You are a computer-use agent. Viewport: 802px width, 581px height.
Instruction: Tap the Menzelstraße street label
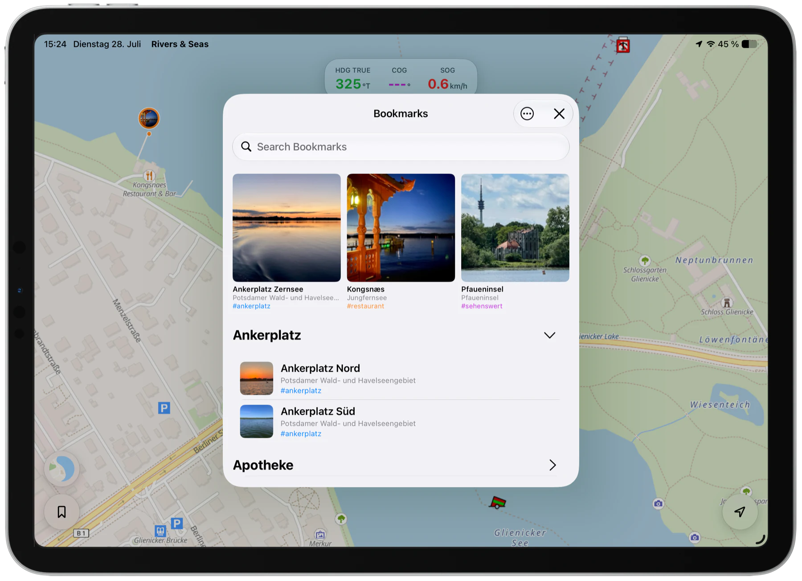click(127, 321)
